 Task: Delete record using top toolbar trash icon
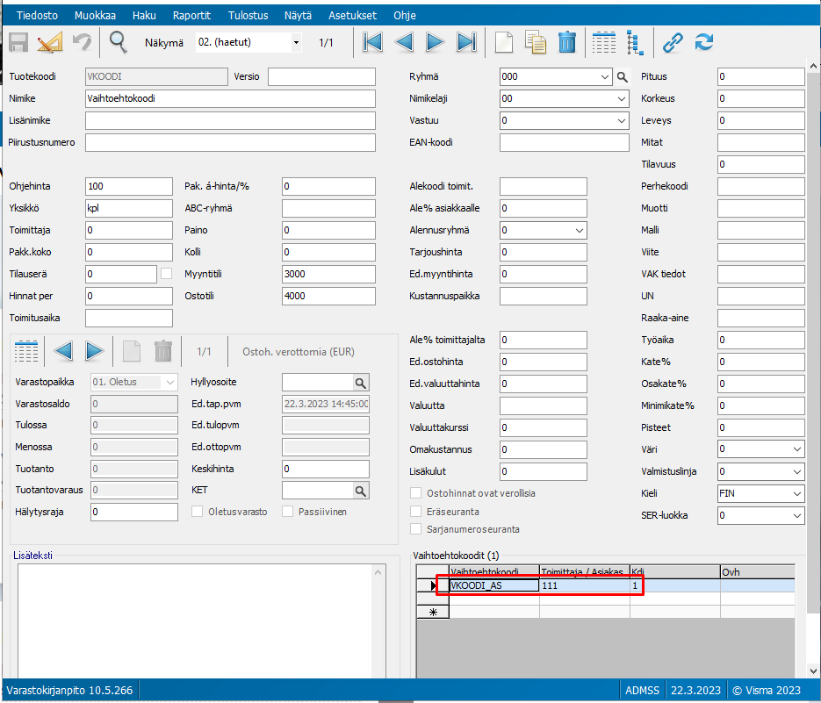tap(567, 42)
